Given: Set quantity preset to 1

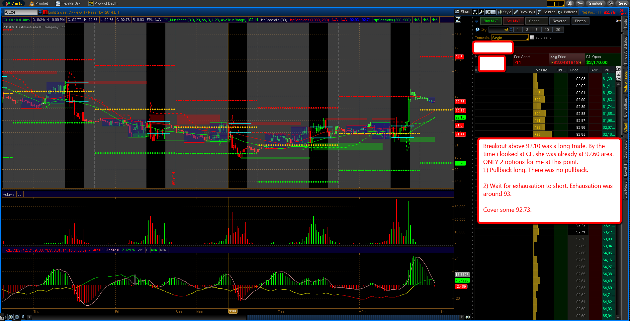Looking at the screenshot, I should pyautogui.click(x=518, y=30).
